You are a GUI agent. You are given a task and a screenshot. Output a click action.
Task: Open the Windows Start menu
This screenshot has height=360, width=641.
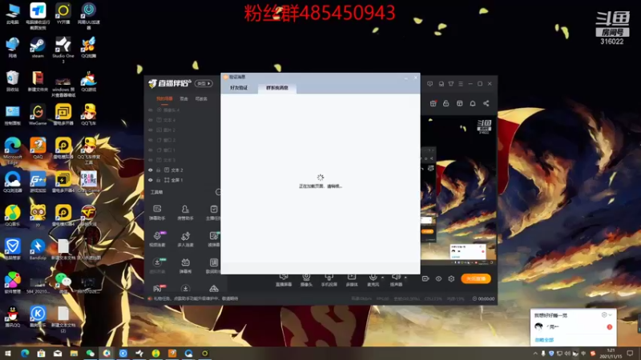[8, 354]
